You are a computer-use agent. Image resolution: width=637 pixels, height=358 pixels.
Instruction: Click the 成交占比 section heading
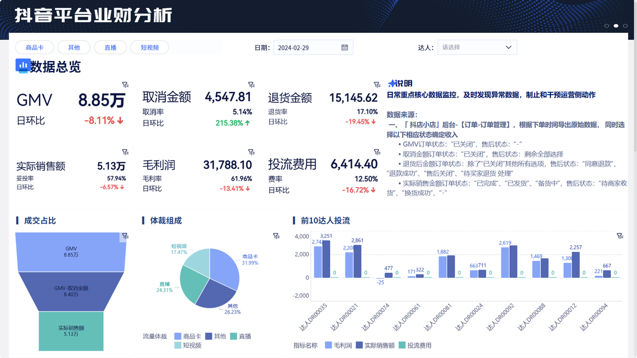pyautogui.click(x=40, y=221)
